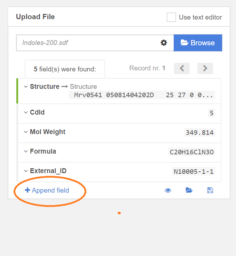Image resolution: width=236 pixels, height=256 pixels.
Task: Click the gear settings icon
Action: (x=164, y=43)
